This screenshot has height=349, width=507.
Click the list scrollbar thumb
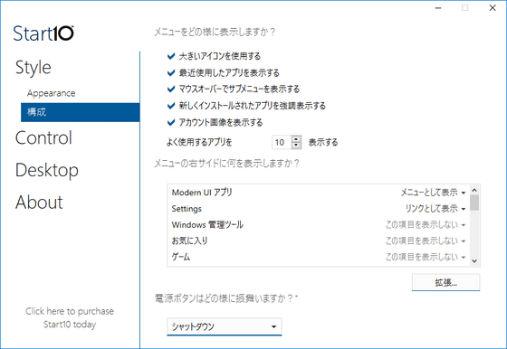pyautogui.click(x=474, y=203)
